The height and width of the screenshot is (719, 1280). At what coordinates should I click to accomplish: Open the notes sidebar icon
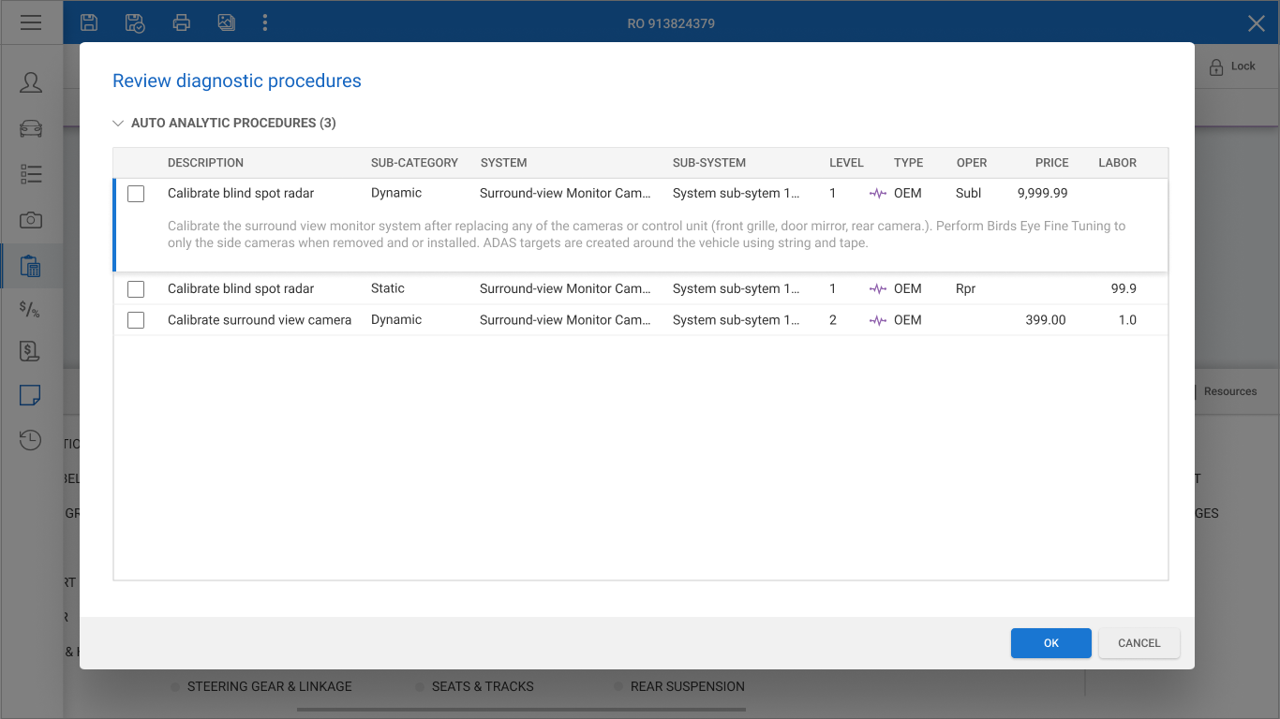click(x=31, y=395)
